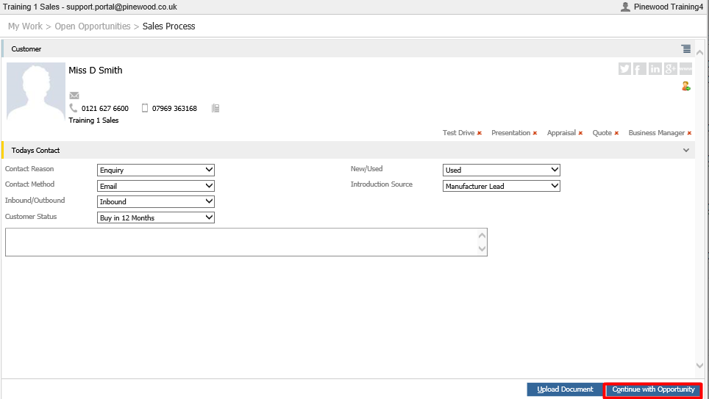Screen dimensions: 709x399
Task: Open the Contact Reason dropdown showing Enquiry
Action: tap(155, 170)
